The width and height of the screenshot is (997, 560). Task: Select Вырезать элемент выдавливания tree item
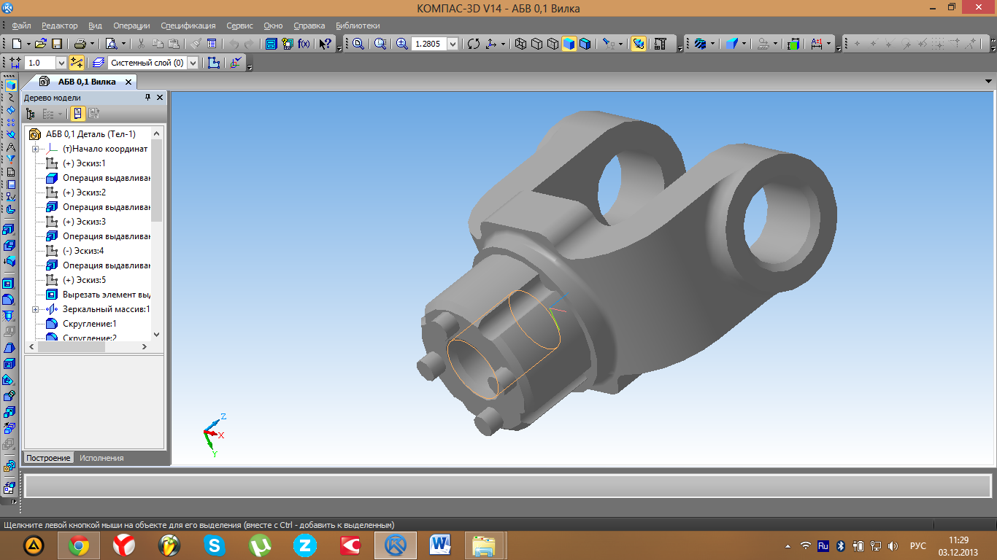point(107,295)
